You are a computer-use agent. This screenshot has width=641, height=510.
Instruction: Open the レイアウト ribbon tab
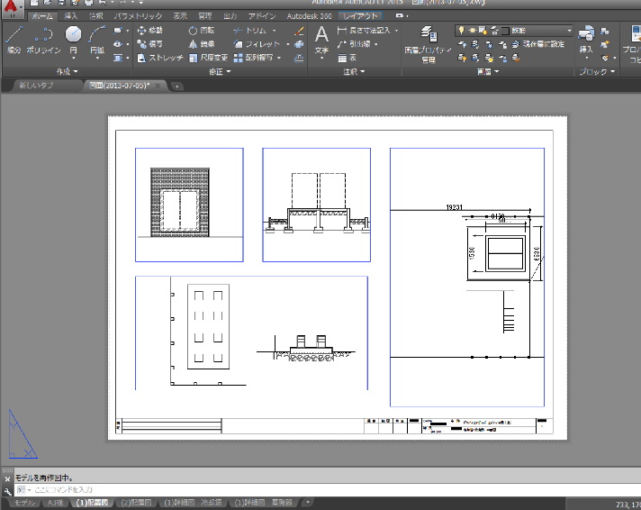pos(360,16)
